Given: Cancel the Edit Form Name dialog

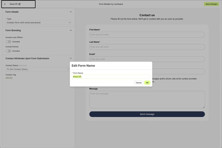Looking at the screenshot, I should [x=139, y=83].
